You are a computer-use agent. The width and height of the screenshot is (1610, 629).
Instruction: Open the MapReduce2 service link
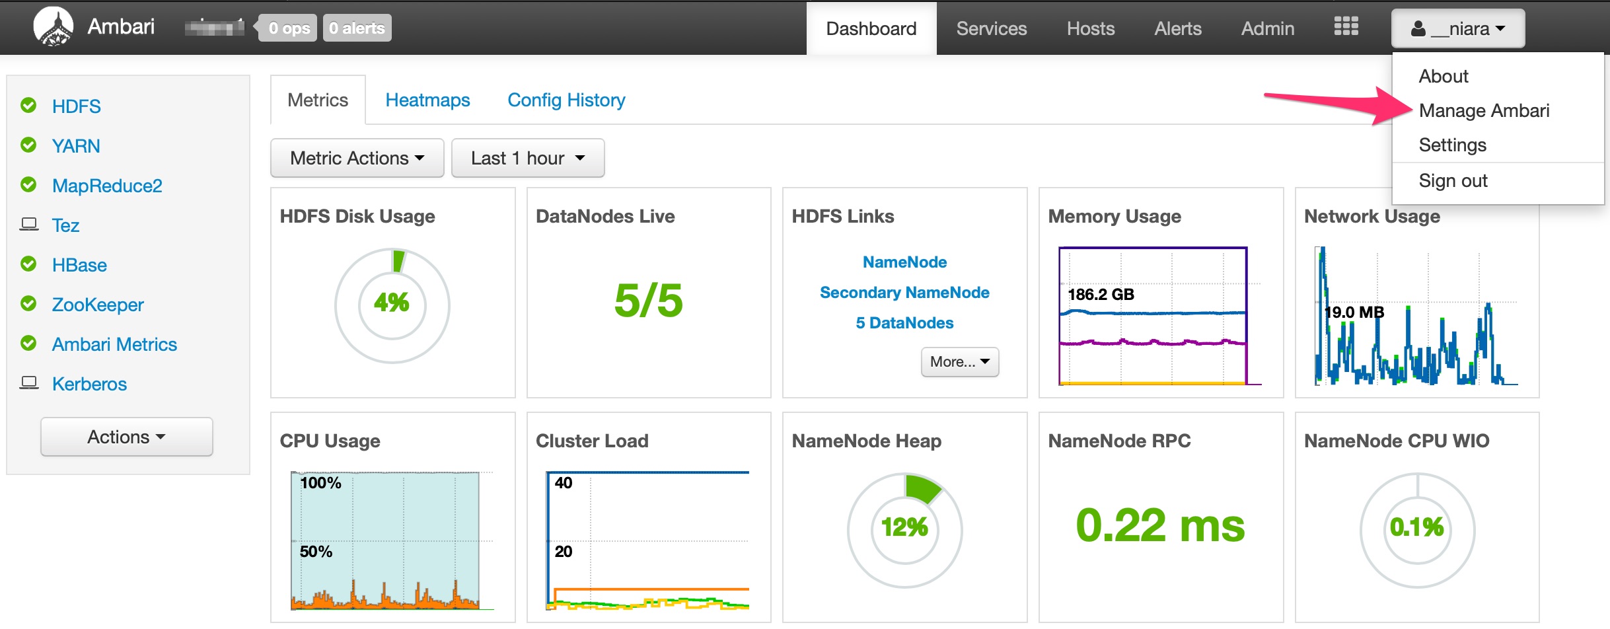(x=107, y=186)
